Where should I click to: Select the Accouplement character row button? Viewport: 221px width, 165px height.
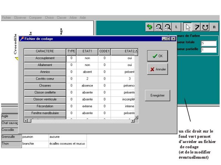click(45, 58)
